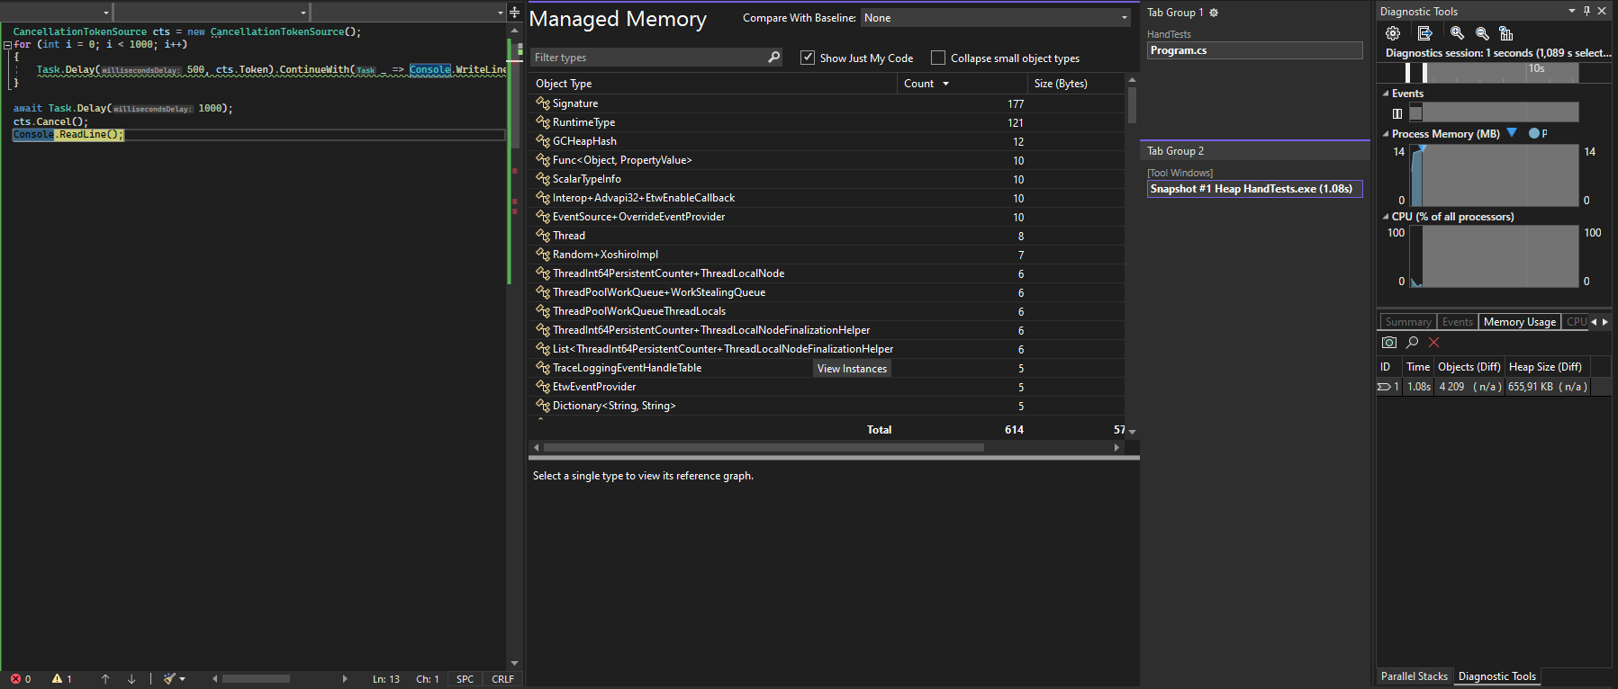Open Diagnostic Tools settings gear
This screenshot has height=689, width=1618.
pyautogui.click(x=1393, y=33)
